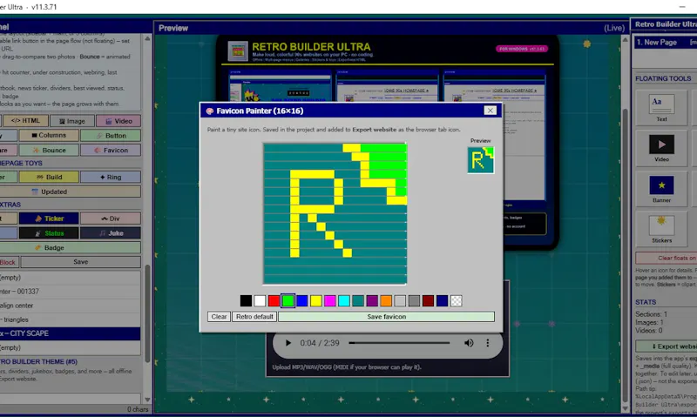
Task: Click the 'FOR WINDOWS' pink badge
Action: (522, 49)
